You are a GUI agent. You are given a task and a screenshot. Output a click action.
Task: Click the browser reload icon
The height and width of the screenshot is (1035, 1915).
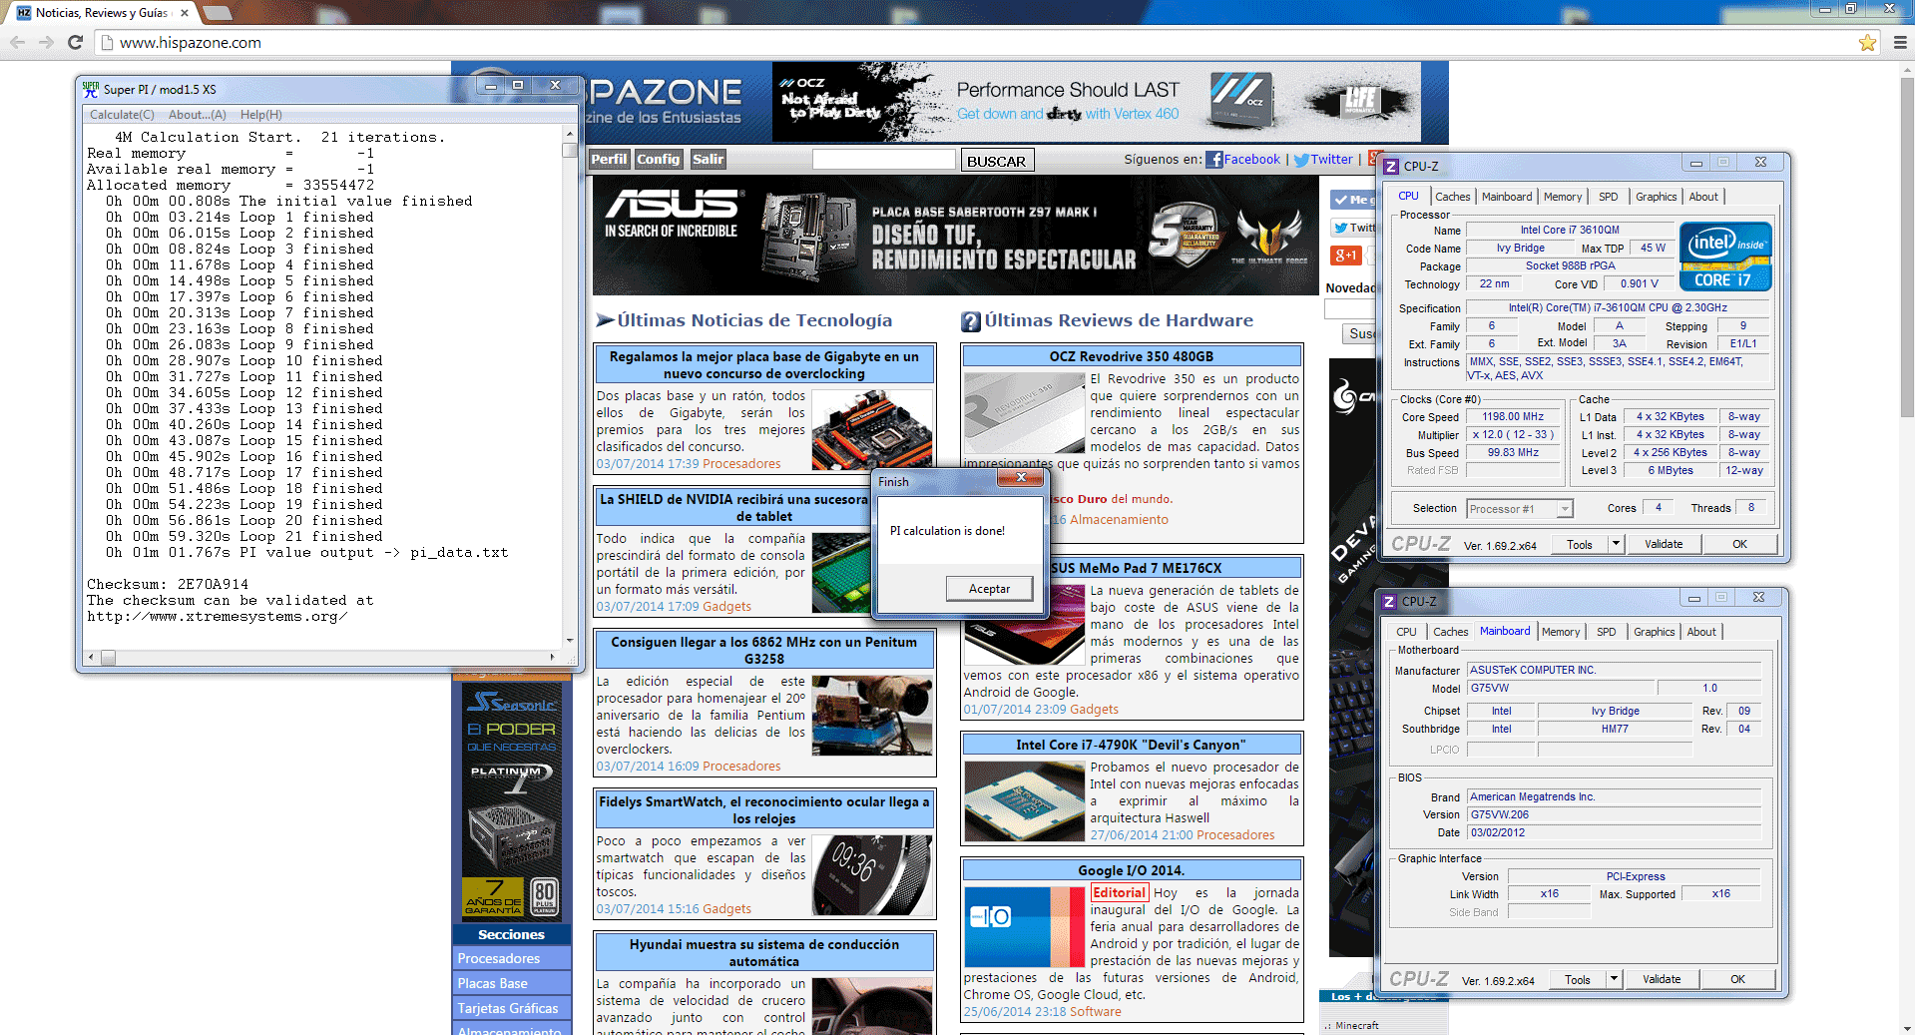coord(75,42)
